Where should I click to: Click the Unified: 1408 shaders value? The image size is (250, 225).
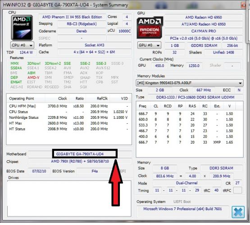(x=223, y=52)
